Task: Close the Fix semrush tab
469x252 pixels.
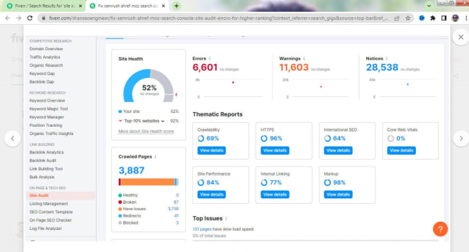Action: pos(163,6)
